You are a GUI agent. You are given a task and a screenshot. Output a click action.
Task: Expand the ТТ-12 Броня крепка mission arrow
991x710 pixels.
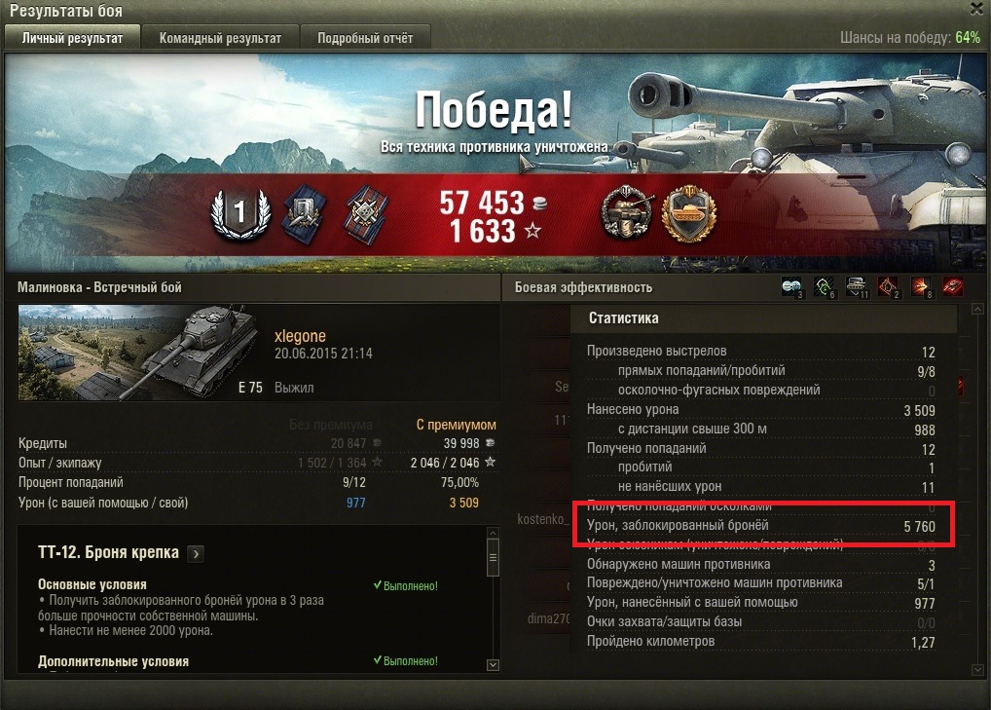tap(197, 554)
